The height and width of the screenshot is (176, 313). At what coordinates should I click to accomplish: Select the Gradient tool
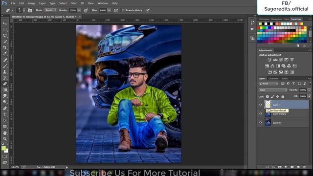click(x=5, y=90)
